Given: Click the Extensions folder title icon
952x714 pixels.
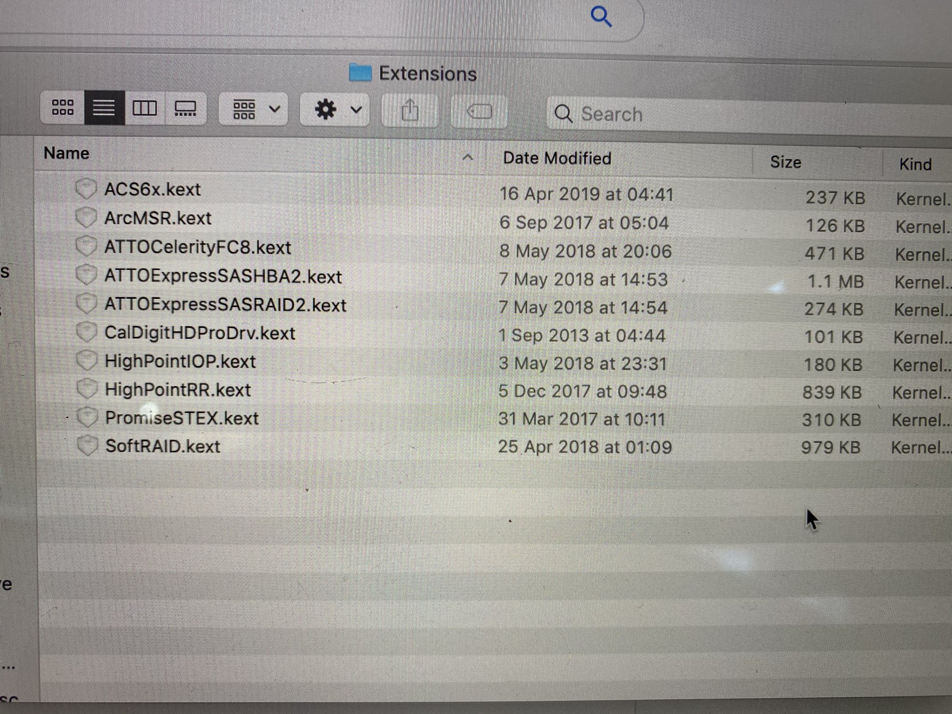Looking at the screenshot, I should [x=360, y=72].
